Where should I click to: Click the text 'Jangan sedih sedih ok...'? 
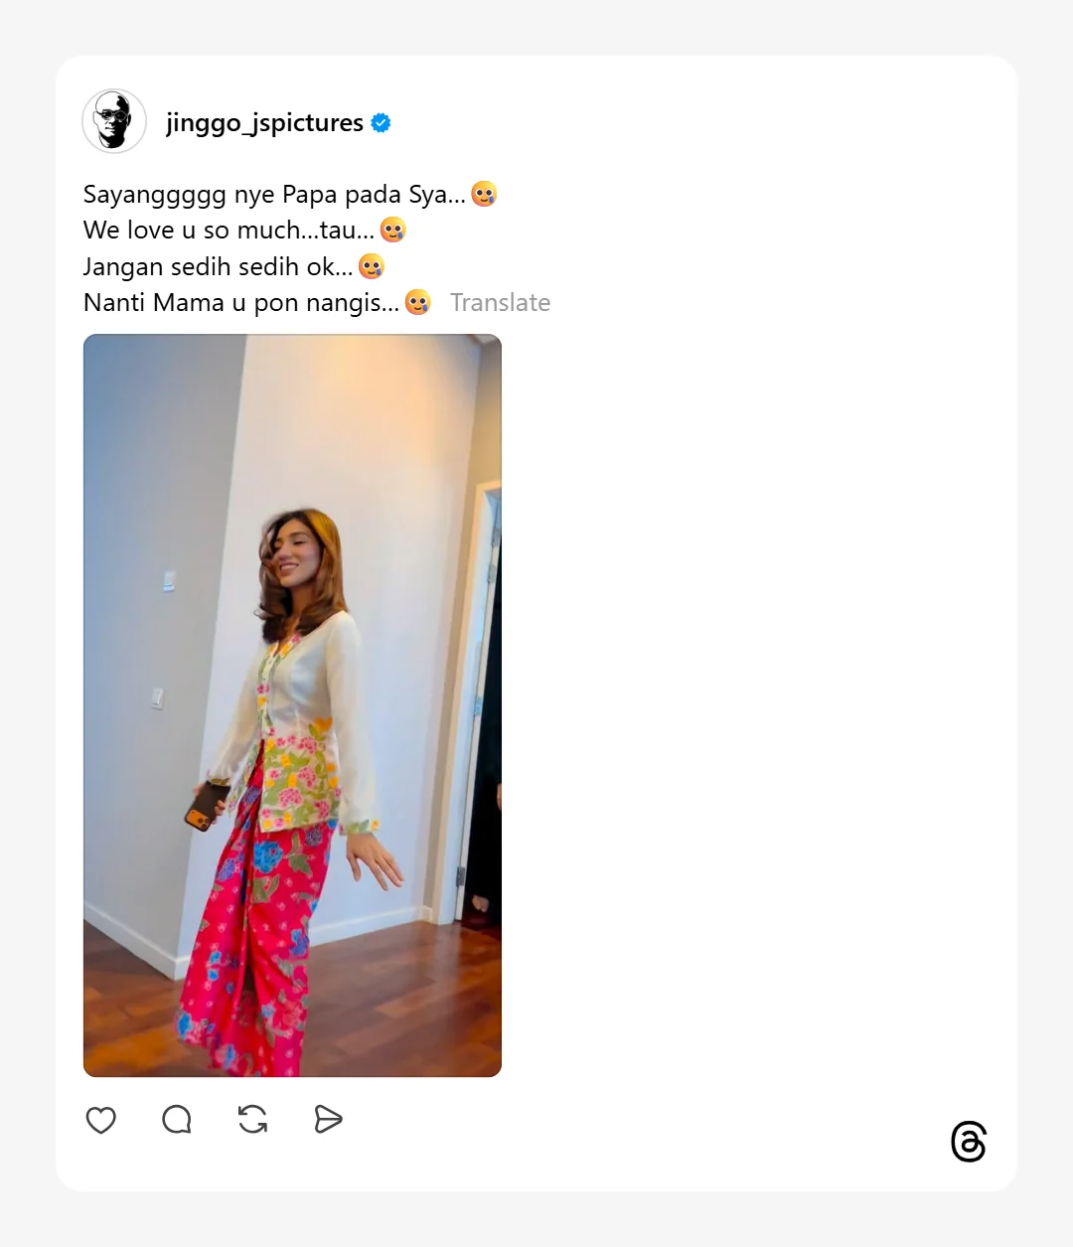pos(218,266)
